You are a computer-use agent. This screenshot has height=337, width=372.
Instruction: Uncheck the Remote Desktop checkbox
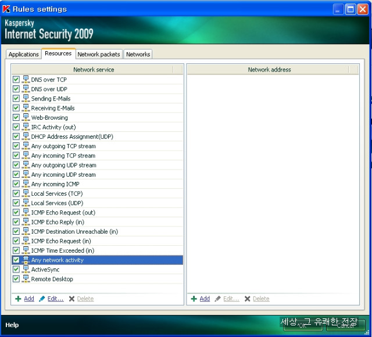pos(16,279)
